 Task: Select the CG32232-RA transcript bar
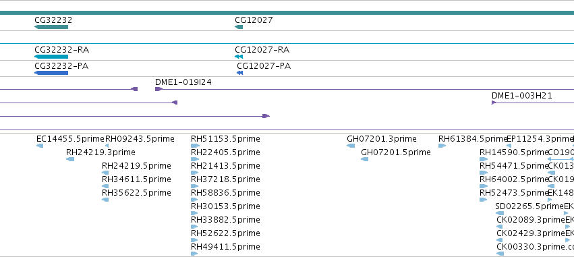pyautogui.click(x=51, y=57)
